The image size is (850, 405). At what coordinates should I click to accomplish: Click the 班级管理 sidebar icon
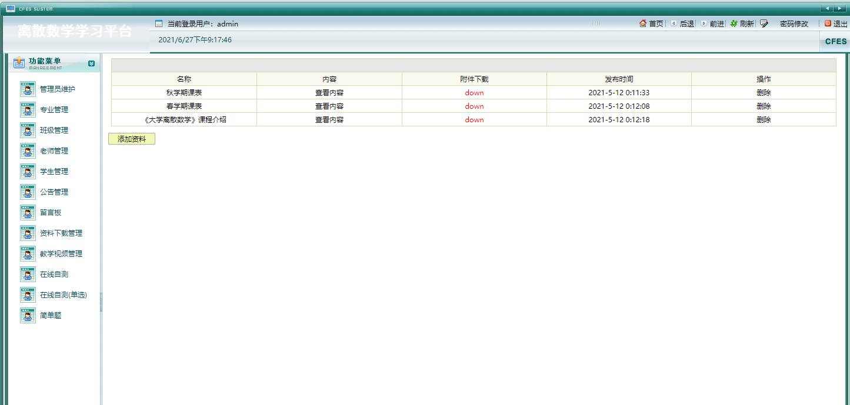28,130
